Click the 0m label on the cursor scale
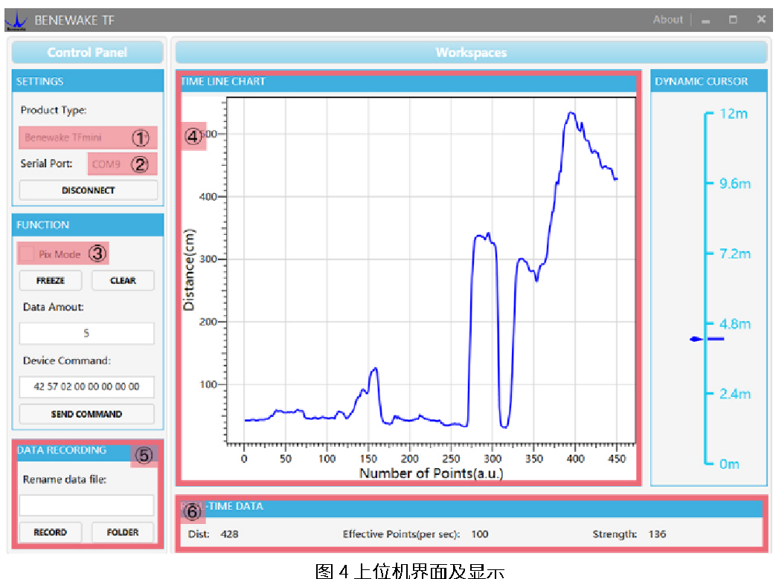The image size is (776, 579). tap(729, 465)
